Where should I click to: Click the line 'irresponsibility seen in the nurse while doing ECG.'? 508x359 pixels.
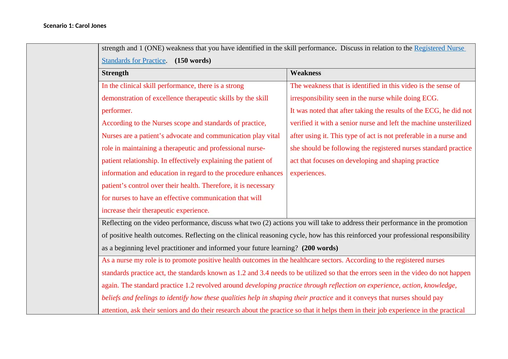click(364, 98)
